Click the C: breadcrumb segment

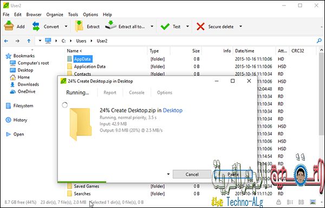pyautogui.click(x=63, y=41)
